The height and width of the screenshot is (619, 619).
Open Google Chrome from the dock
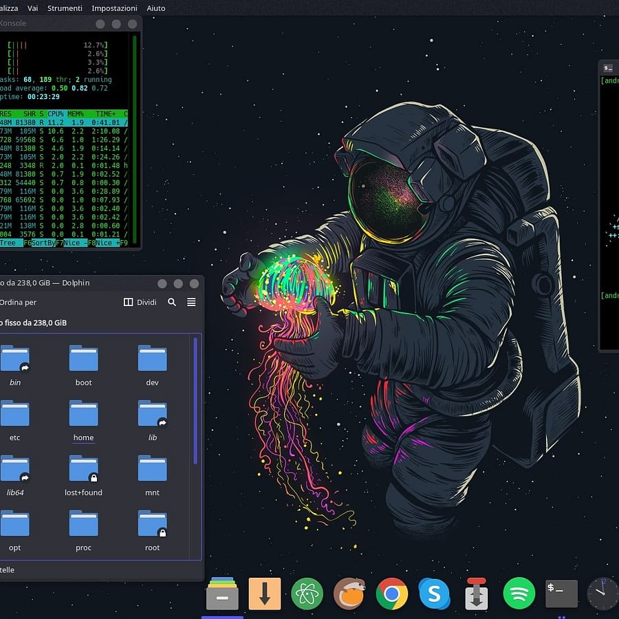coord(392,593)
